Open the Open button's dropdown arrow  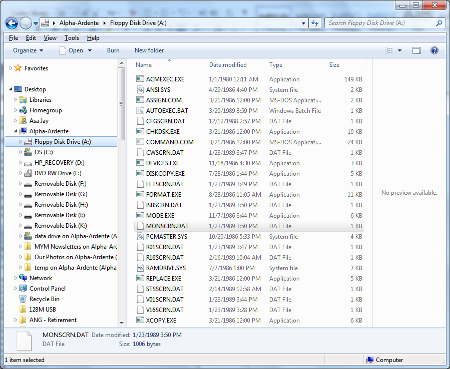(90, 50)
